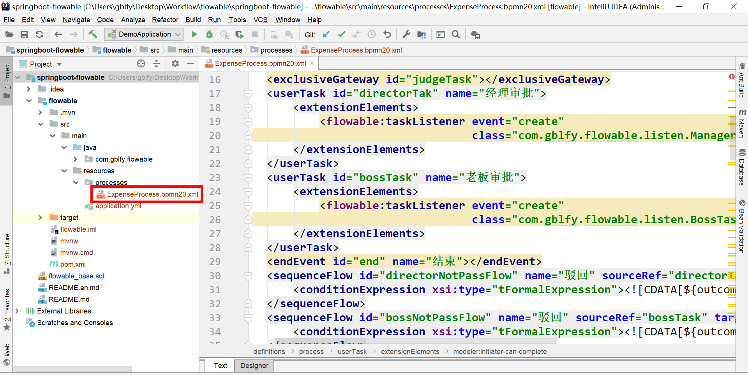The height and width of the screenshot is (375, 748).
Task: Open Ant Build side tool window
Action: tap(742, 80)
